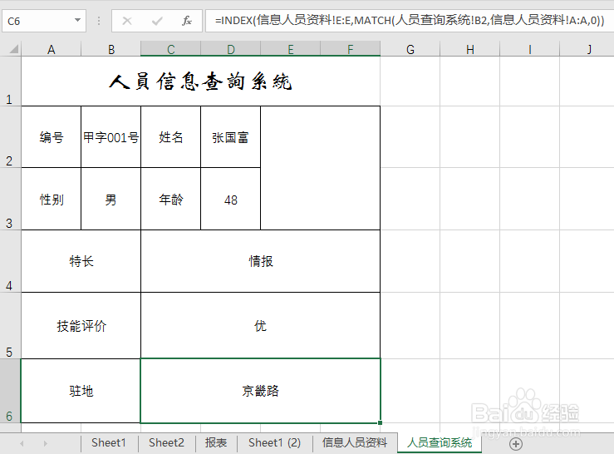The image size is (614, 454).
Task: Select column B header
Action: click(111, 49)
